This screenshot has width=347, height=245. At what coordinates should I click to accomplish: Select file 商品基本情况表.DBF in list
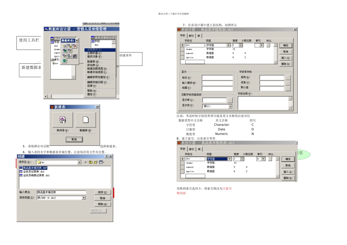[x=35, y=168]
